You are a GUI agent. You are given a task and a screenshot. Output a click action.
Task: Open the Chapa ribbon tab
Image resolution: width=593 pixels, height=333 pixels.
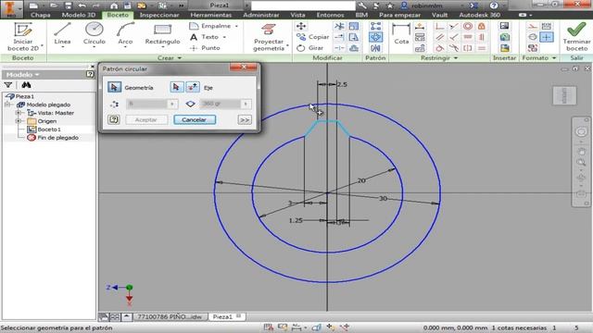coord(41,15)
